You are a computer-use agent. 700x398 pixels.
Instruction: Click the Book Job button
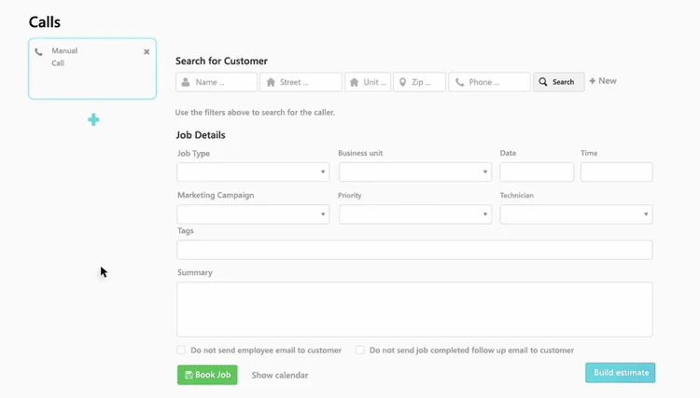207,375
